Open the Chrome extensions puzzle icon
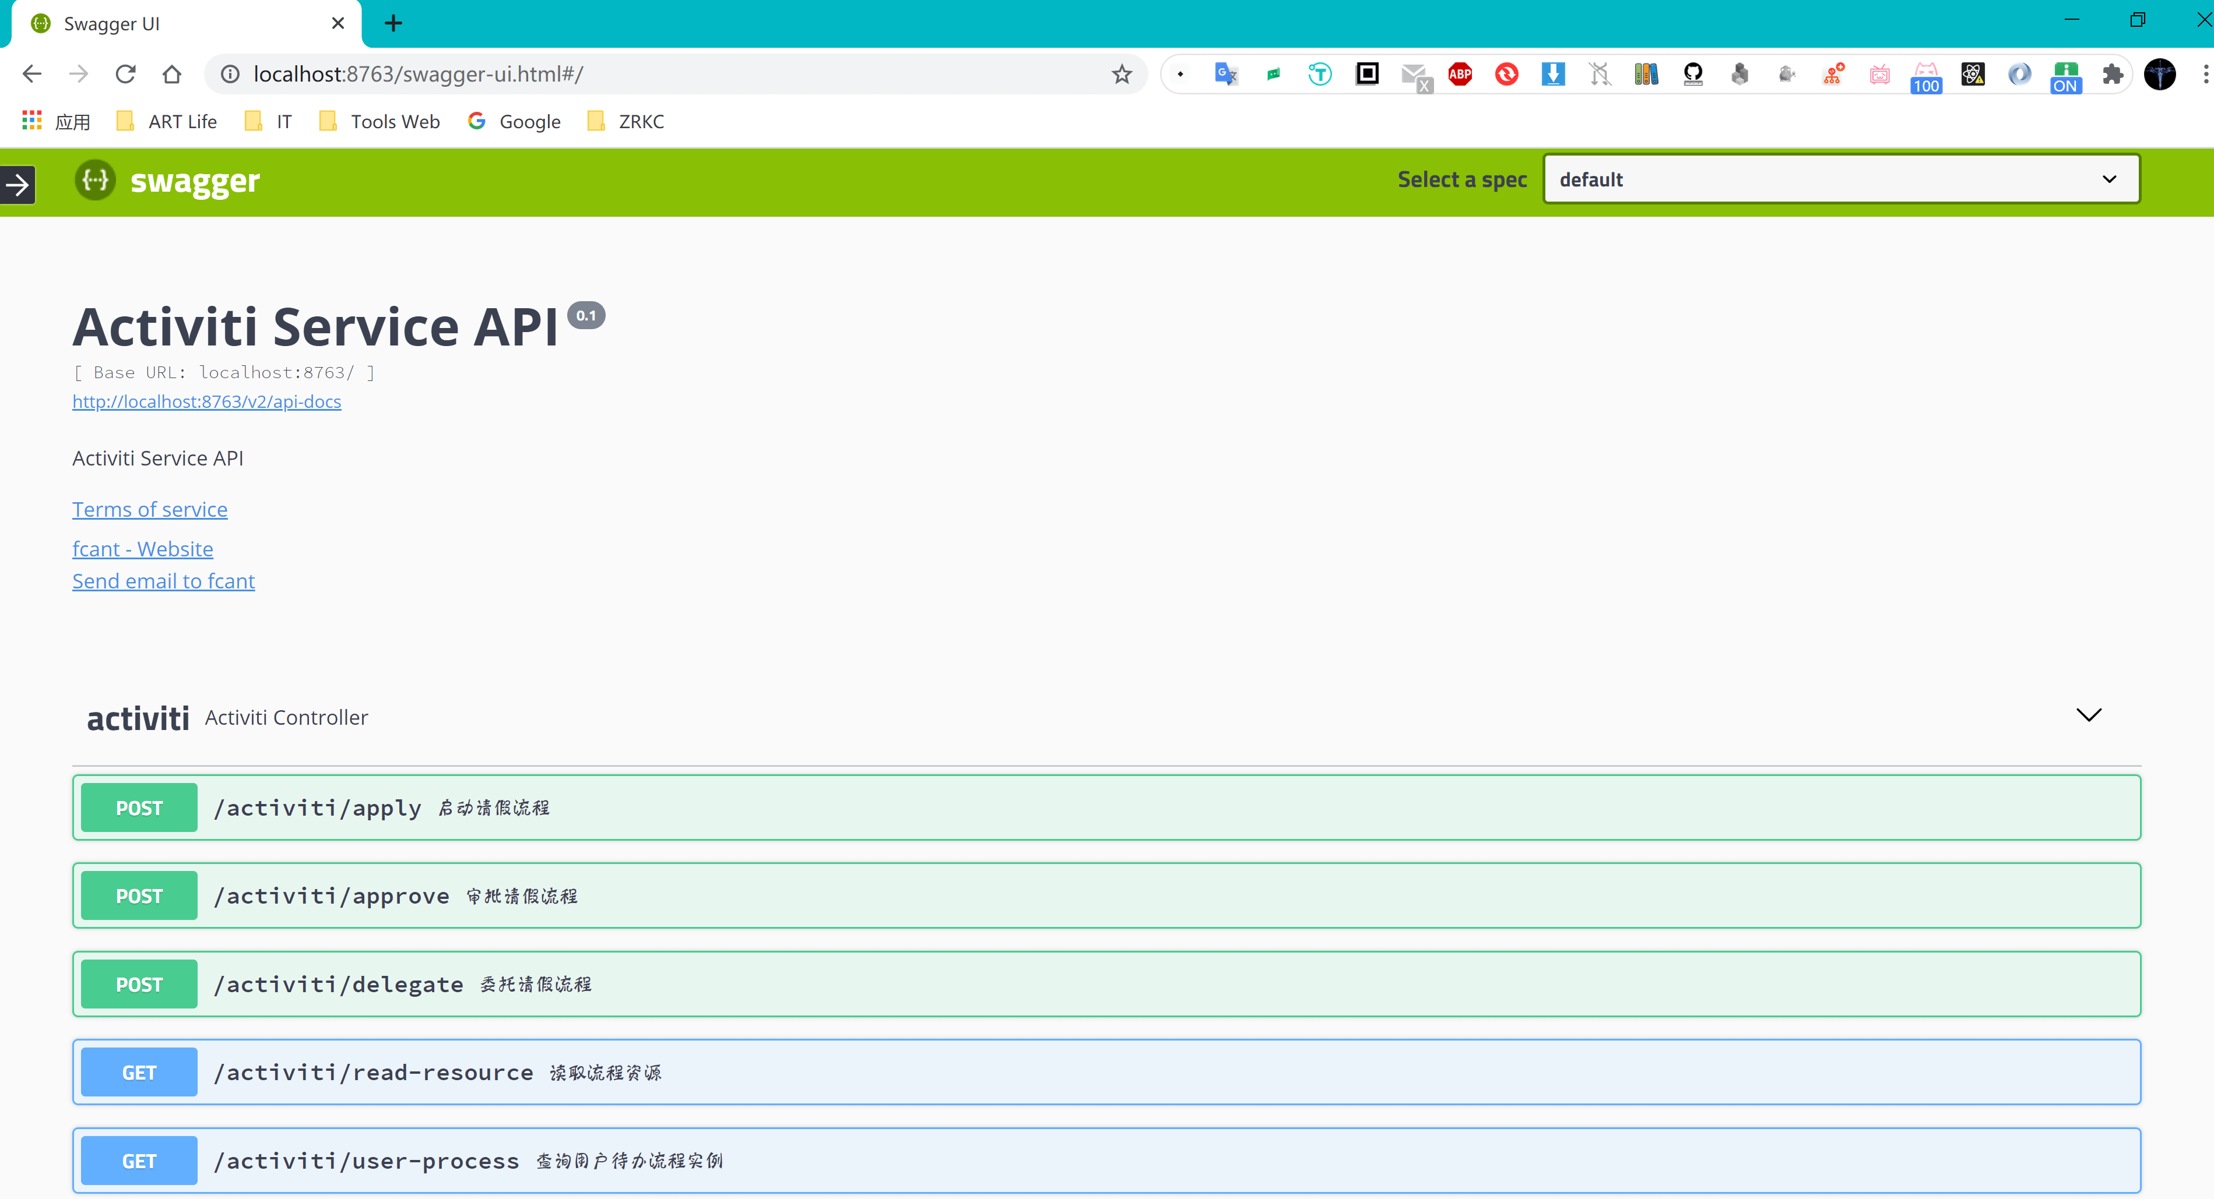Screen dimensions: 2214x1199 pyautogui.click(x=2112, y=75)
